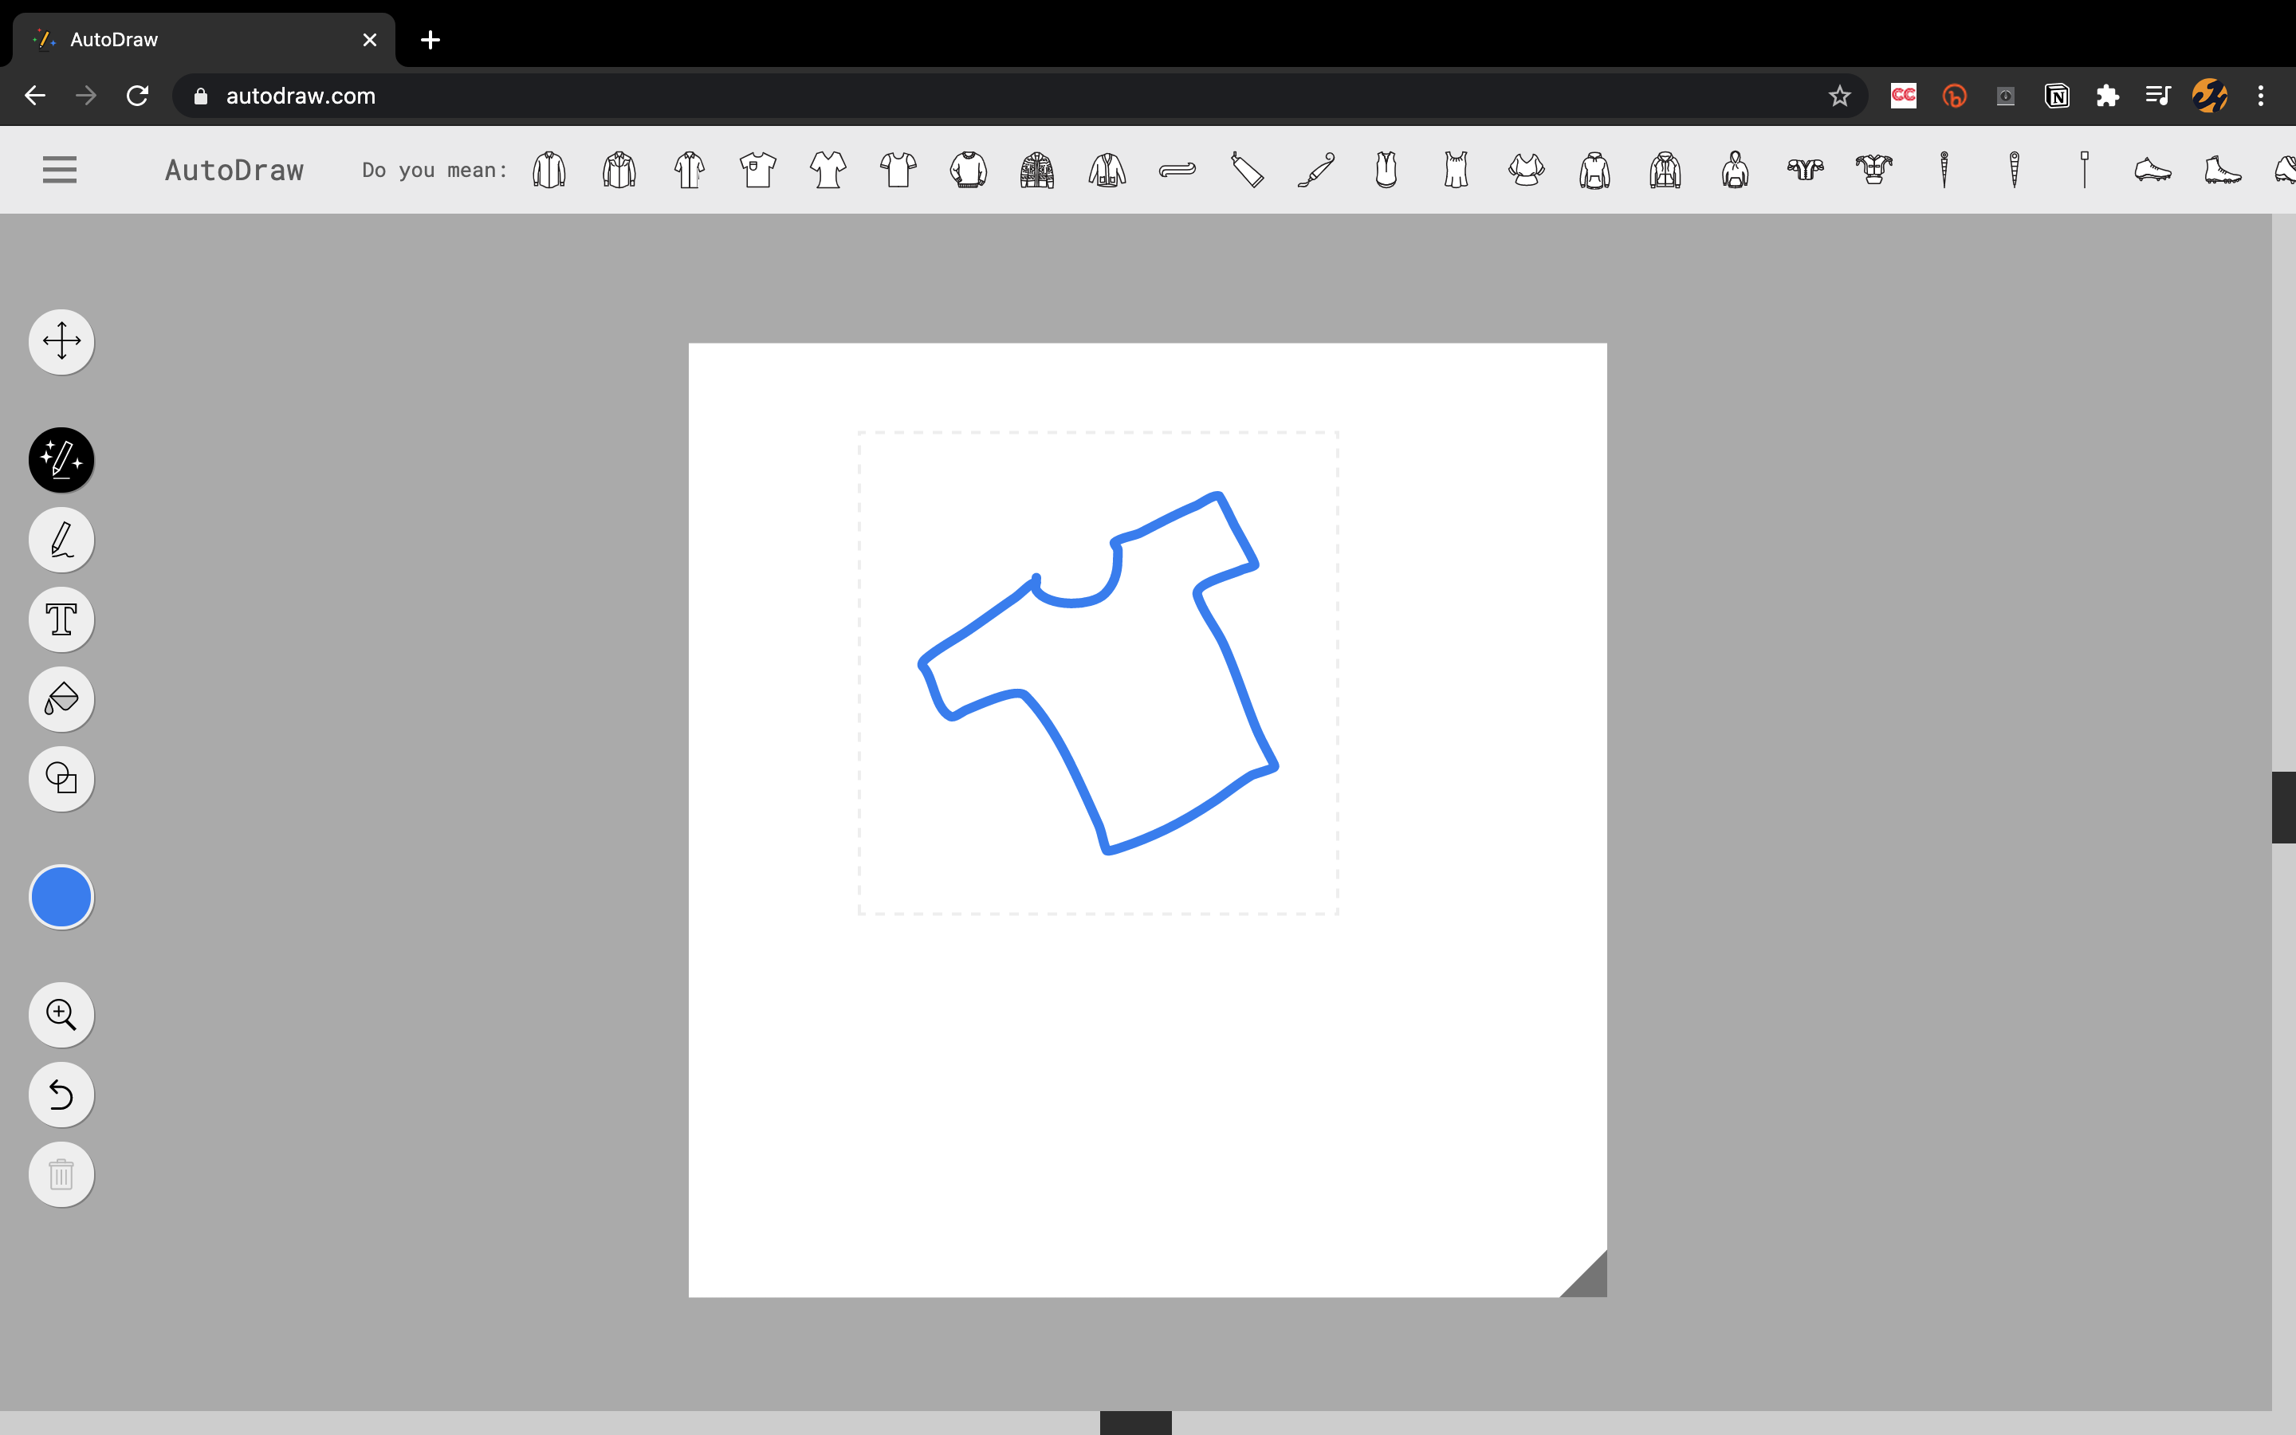Screen dimensions: 2296x1435
Task: Undo the last stroke
Action: pos(61,1095)
